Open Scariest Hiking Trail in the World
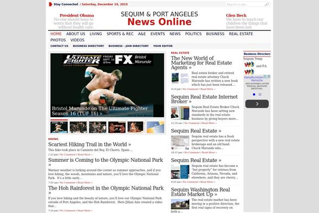 (89, 144)
